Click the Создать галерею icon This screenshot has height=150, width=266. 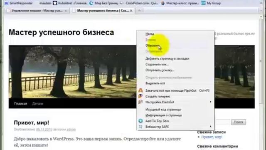(140, 96)
